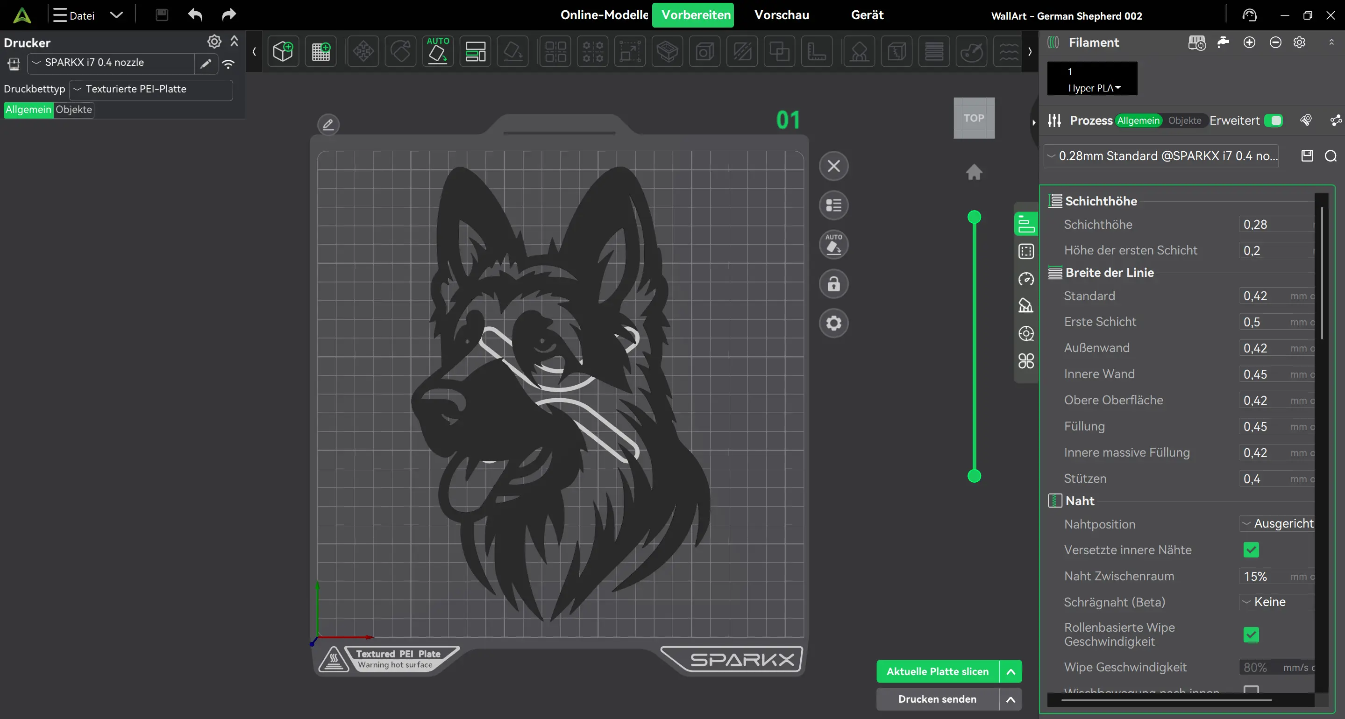
Task: Select the lay-on-face tool icon
Action: pyautogui.click(x=513, y=51)
